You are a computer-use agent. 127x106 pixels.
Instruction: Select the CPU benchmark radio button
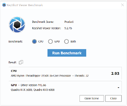tap(34, 41)
